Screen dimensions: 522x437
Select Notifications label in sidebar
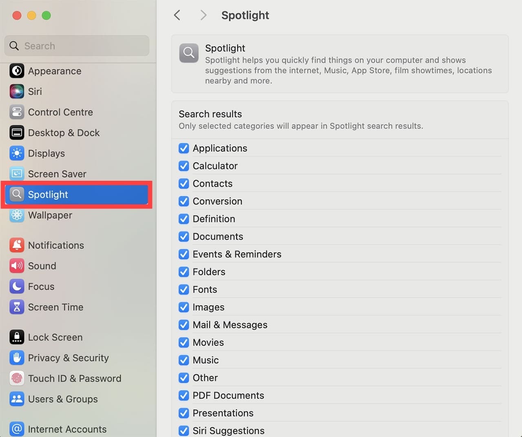click(56, 245)
